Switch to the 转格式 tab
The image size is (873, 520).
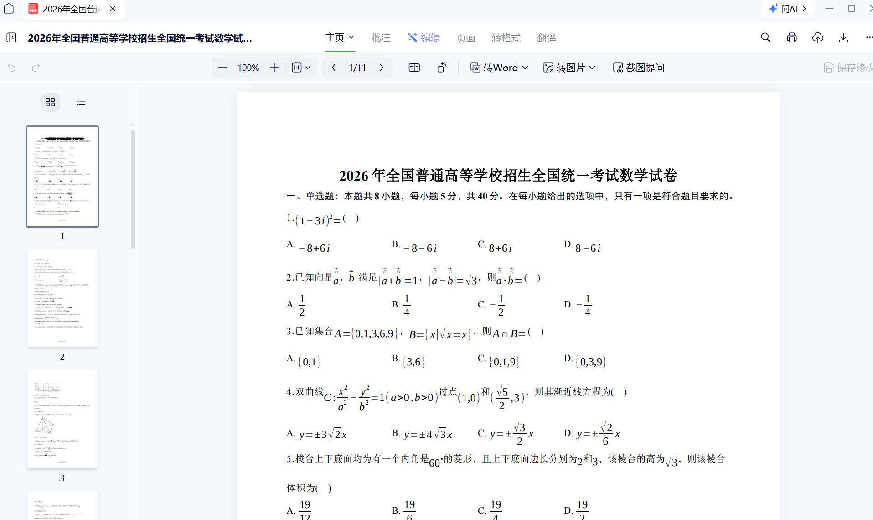tap(506, 37)
